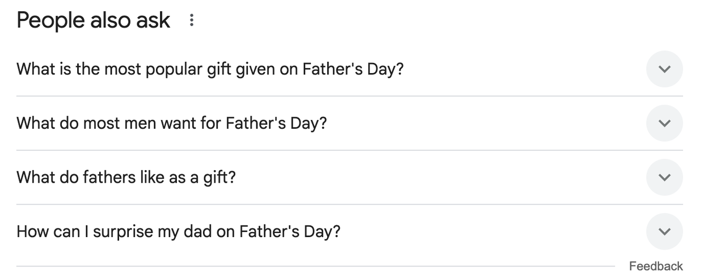Image resolution: width=726 pixels, height=279 pixels.
Task: Click empty row space after the surprise dad question
Action: (488, 231)
